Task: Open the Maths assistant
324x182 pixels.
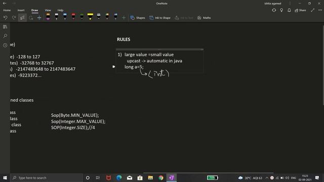Action: [204, 18]
